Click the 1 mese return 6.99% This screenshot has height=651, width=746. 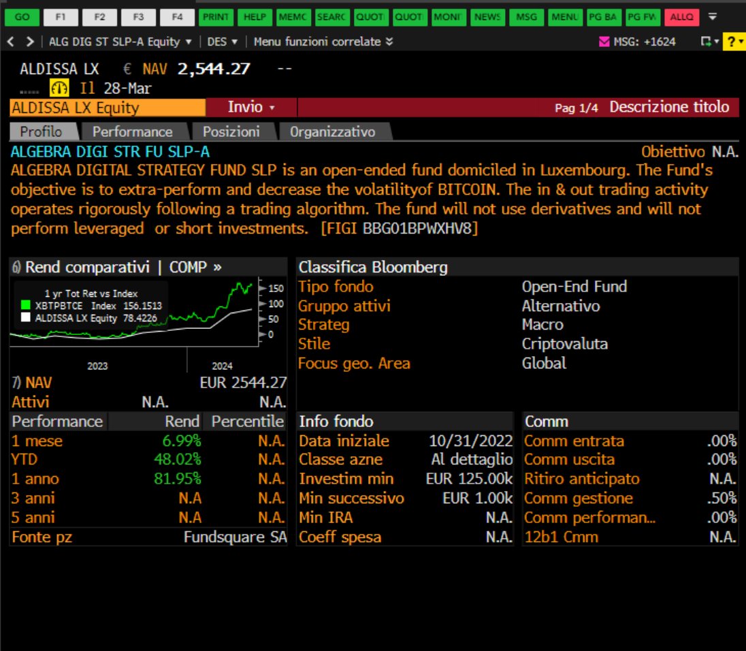pyautogui.click(x=182, y=441)
